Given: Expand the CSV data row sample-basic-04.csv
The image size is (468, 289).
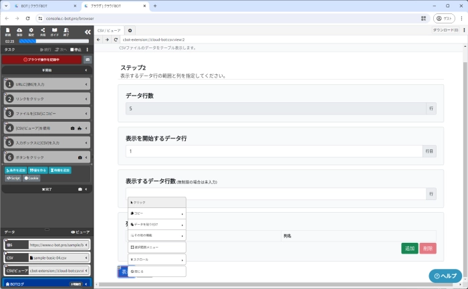Looking at the screenshot, I should [88, 258].
